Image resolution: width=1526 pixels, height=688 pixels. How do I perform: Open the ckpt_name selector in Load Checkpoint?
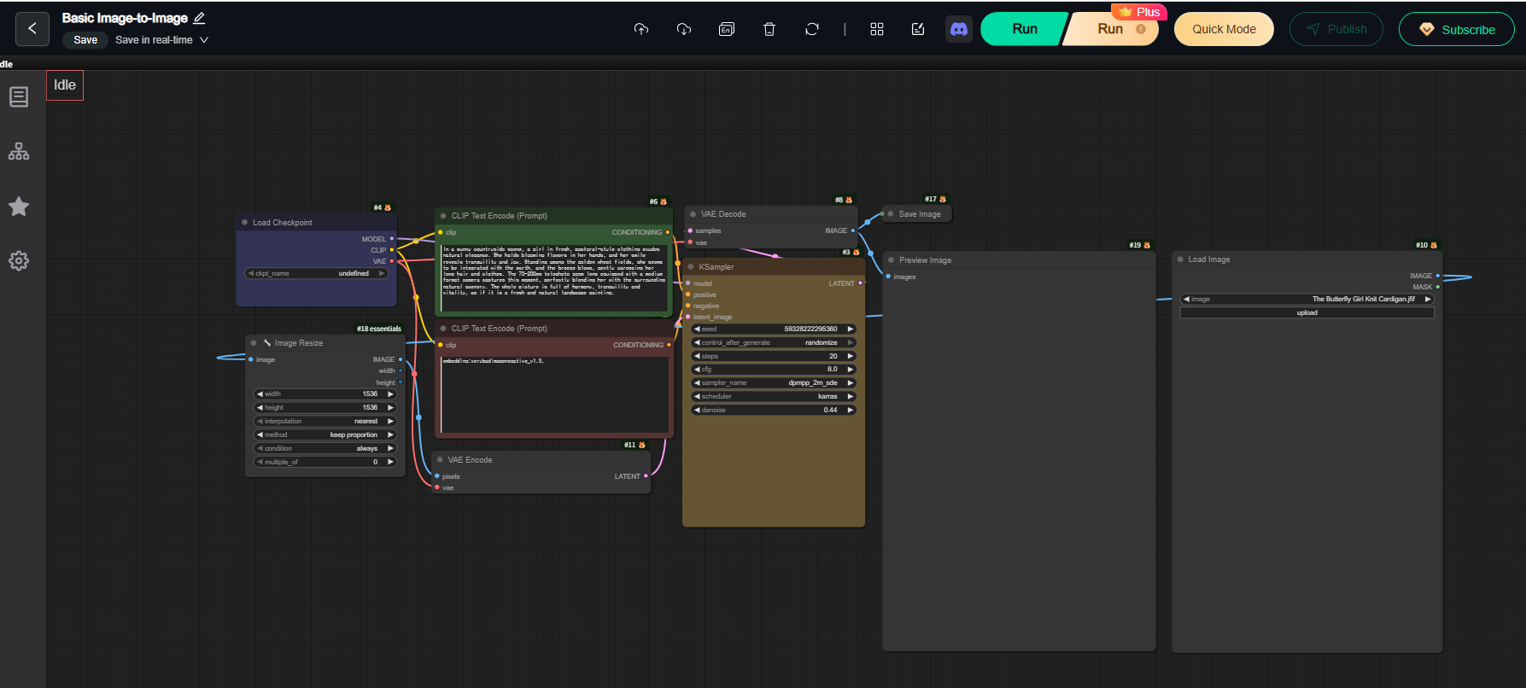(x=316, y=274)
